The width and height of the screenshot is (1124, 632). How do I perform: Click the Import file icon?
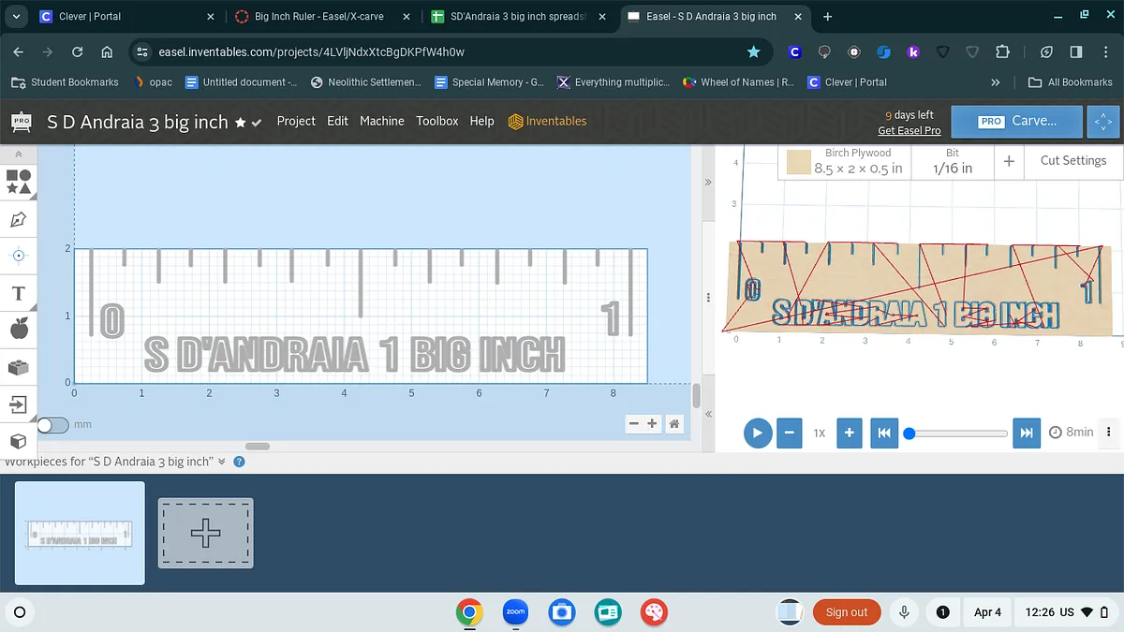click(x=19, y=404)
